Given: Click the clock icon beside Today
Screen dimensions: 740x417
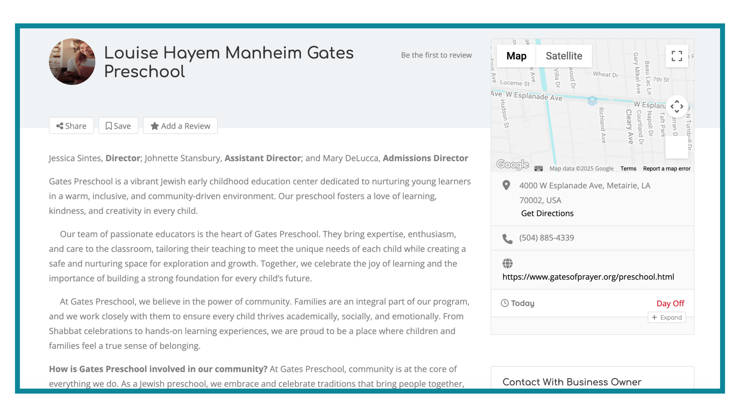Looking at the screenshot, I should point(505,303).
